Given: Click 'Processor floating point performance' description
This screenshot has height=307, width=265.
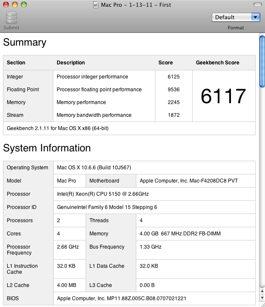Looking at the screenshot, I should 99,89.
